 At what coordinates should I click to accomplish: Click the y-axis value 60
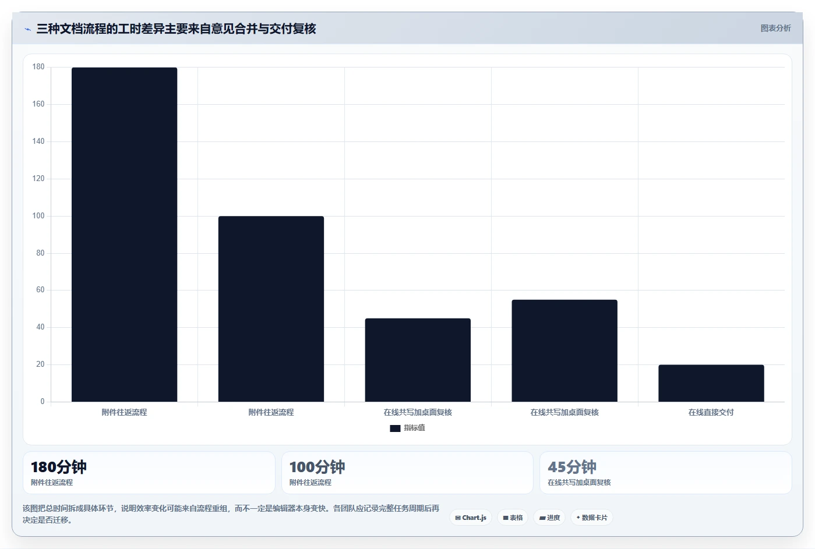coord(40,290)
